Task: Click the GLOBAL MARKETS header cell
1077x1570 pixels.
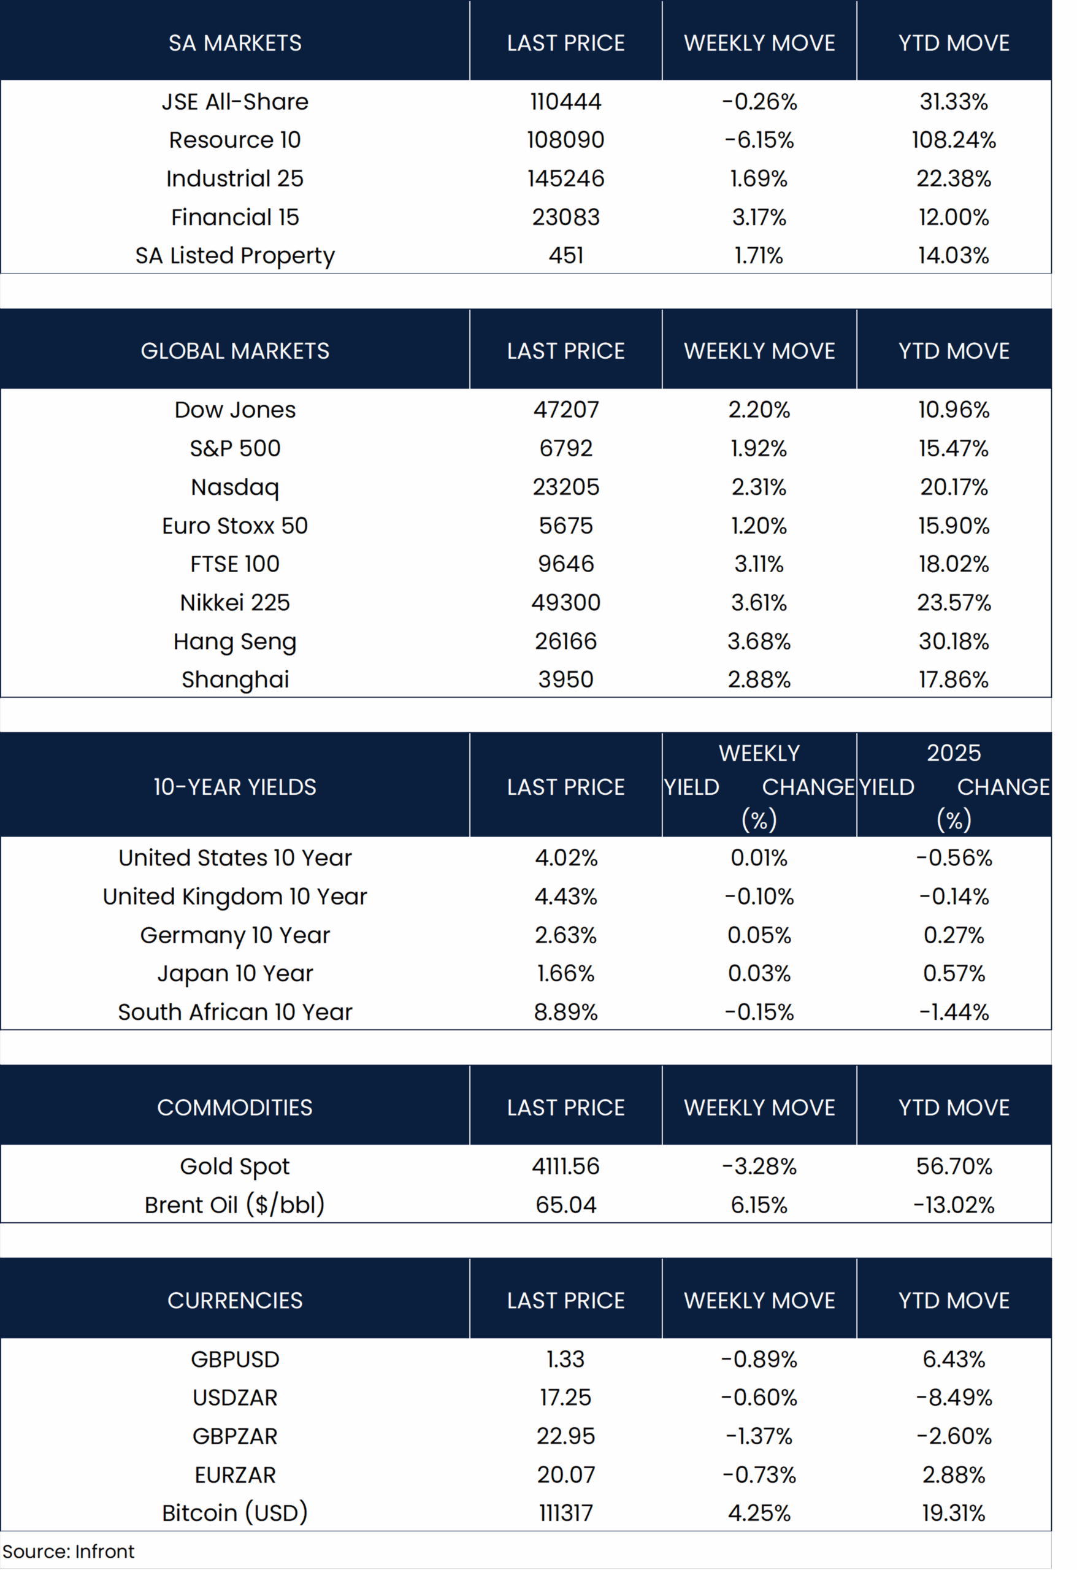Action: click(234, 351)
